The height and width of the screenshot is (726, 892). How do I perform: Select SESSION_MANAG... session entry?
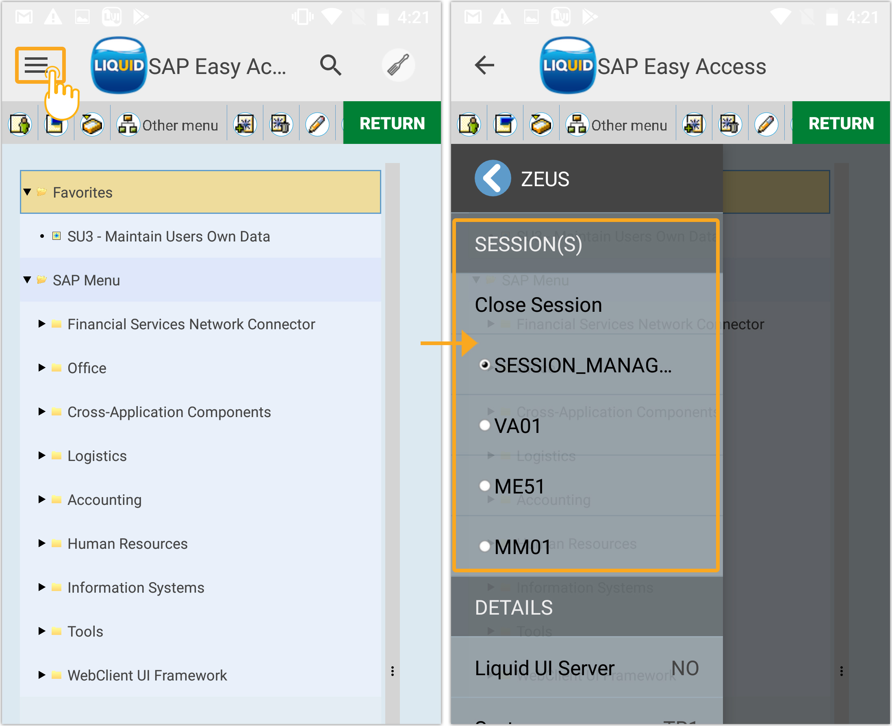pos(582,365)
